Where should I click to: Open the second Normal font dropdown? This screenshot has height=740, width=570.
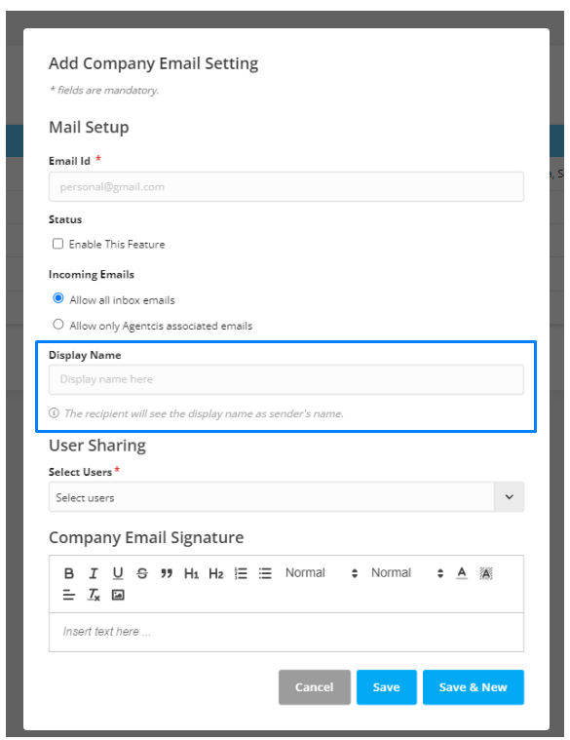click(x=407, y=573)
